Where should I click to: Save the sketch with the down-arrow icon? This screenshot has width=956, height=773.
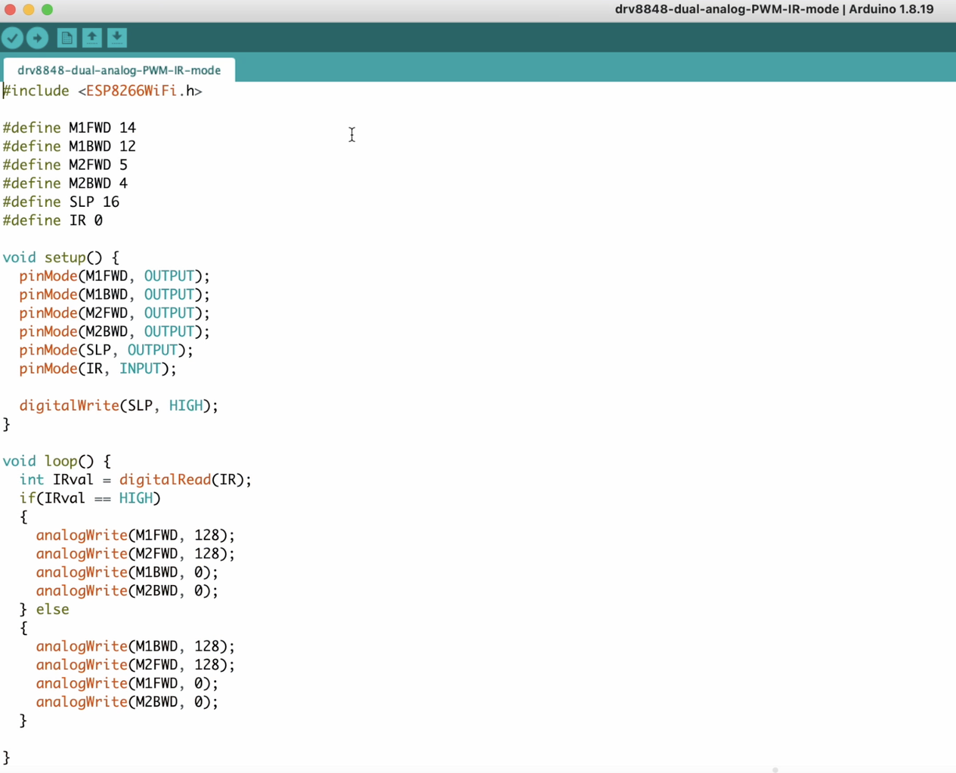[x=117, y=38]
